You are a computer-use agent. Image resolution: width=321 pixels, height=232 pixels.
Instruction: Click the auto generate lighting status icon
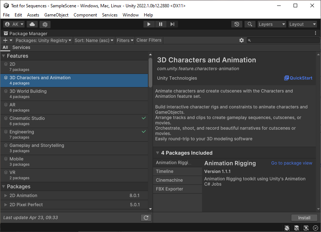coord(306,228)
